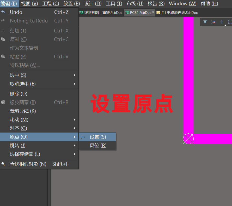Viewport: 232px width, 206px height.
Task: Choose 裁剪导线 (K) menu entry
Action: click(x=23, y=111)
